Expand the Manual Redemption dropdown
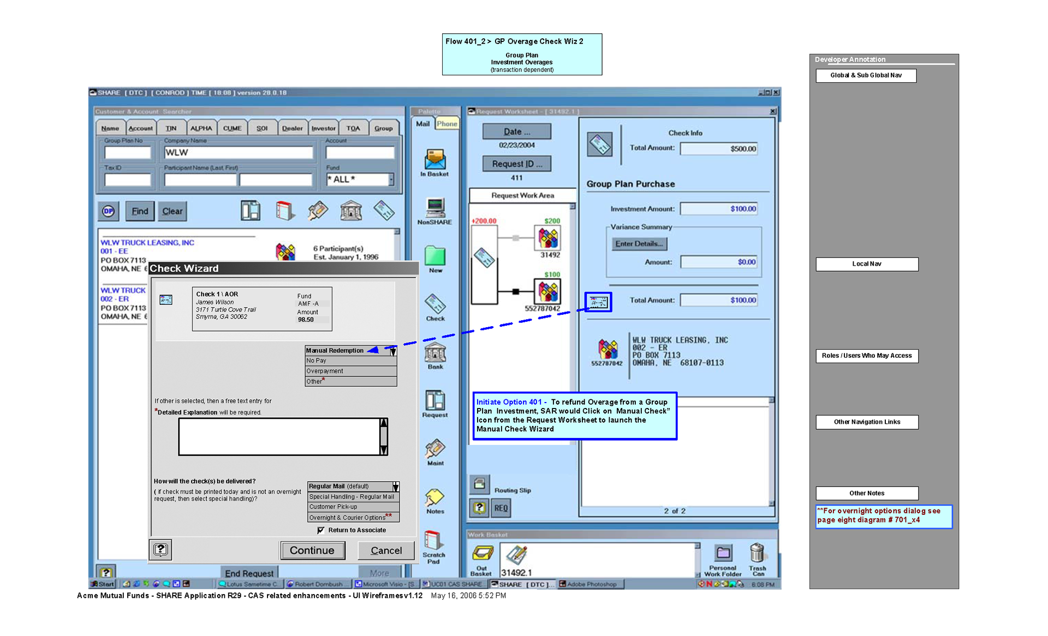The image size is (1048, 636). 393,351
